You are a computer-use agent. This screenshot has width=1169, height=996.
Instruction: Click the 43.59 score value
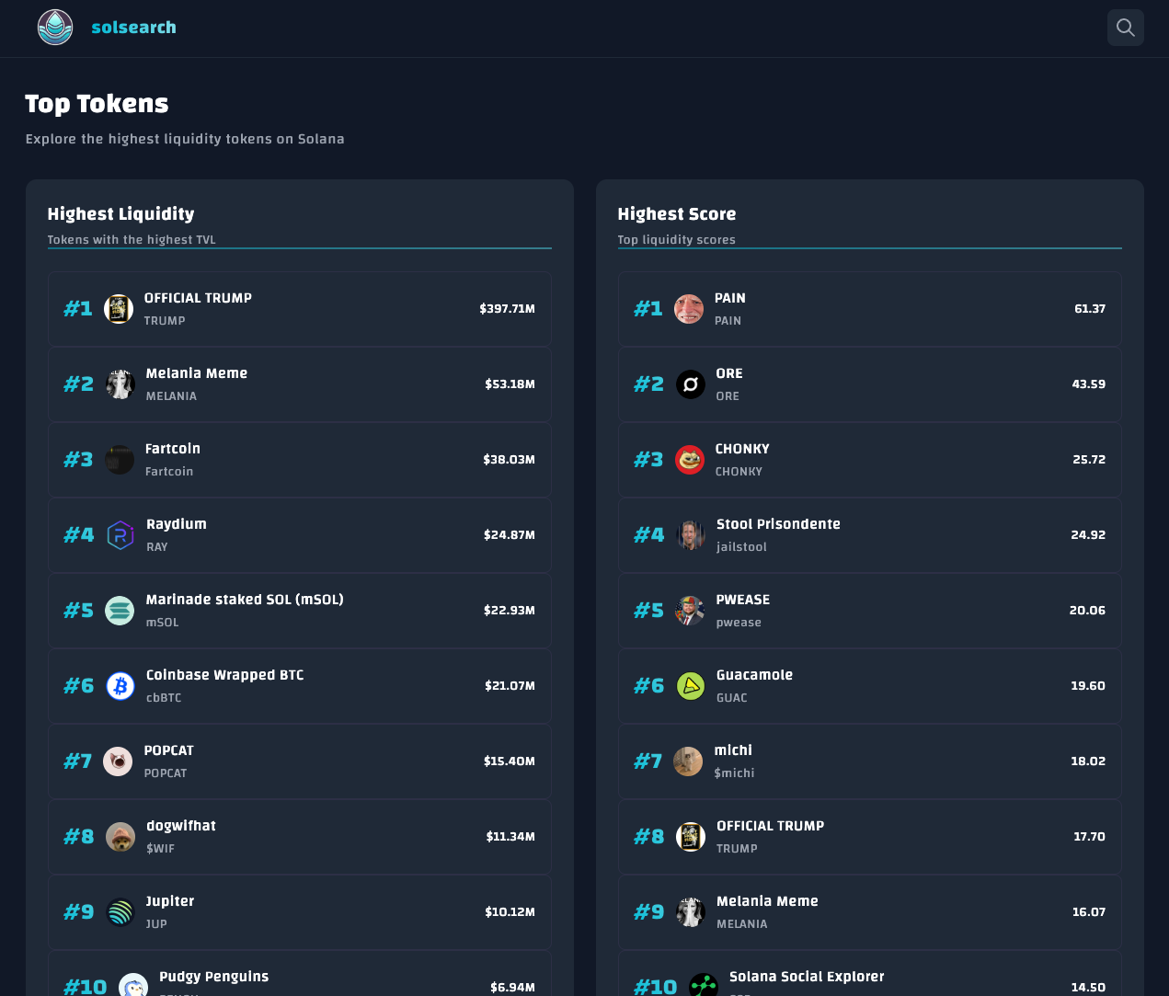click(x=1089, y=384)
